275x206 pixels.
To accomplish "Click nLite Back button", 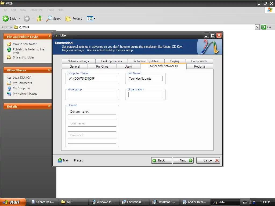I will point(161,160).
